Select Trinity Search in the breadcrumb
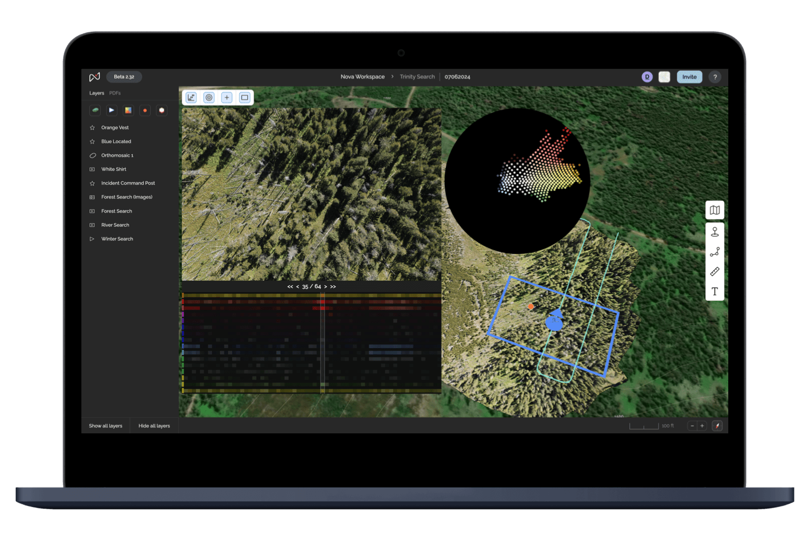 pyautogui.click(x=417, y=77)
